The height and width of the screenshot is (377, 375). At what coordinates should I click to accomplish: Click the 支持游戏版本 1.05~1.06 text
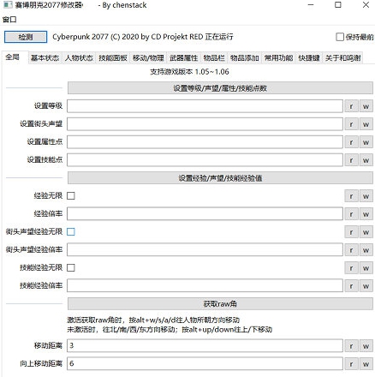189,72
